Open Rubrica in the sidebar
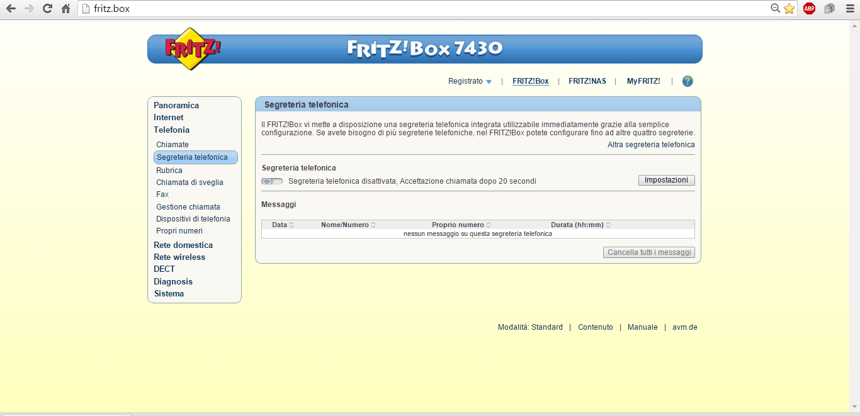 (x=169, y=171)
